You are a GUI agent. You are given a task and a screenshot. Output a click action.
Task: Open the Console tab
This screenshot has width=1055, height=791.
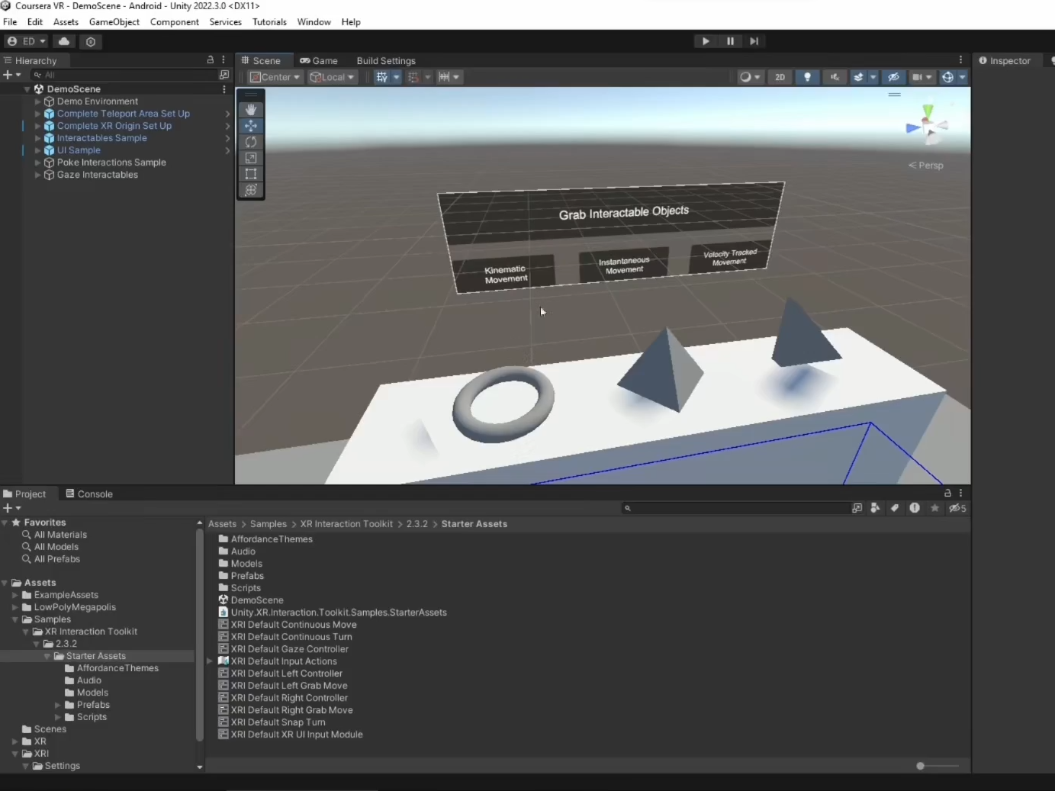(x=89, y=494)
